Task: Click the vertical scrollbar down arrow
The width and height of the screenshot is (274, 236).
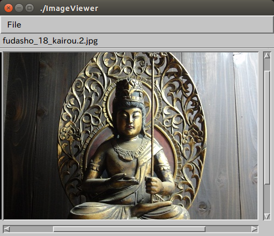Action: [x=267, y=216]
